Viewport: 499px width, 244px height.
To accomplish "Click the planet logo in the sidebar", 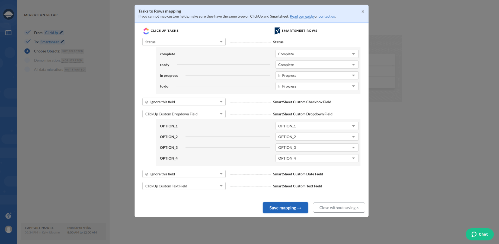I will pyautogui.click(x=8, y=14).
